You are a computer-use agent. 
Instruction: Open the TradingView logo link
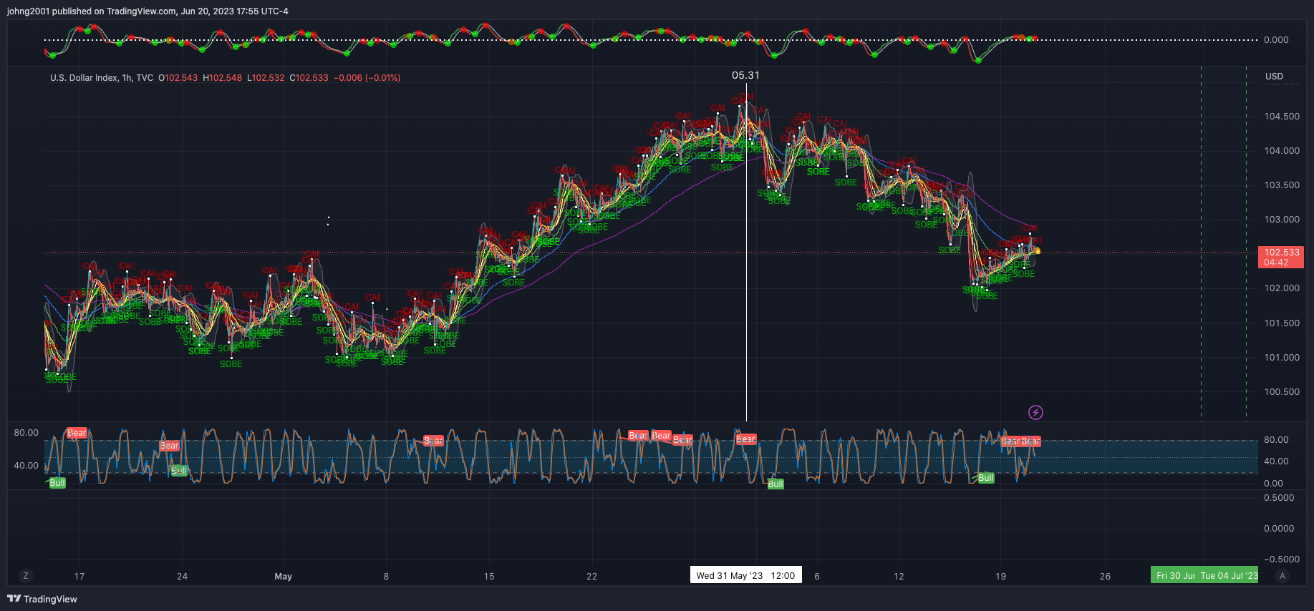(42, 599)
